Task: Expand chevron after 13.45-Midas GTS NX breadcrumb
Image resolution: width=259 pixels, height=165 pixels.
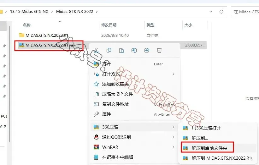Action: pyautogui.click(x=52, y=12)
